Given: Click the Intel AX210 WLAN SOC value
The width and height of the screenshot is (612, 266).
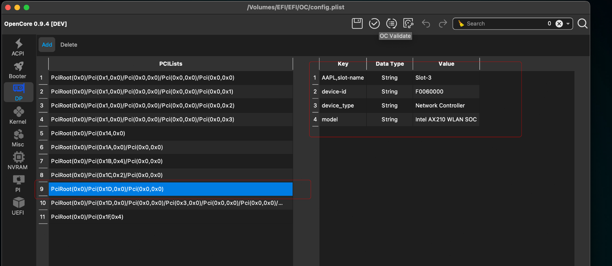Looking at the screenshot, I should pyautogui.click(x=446, y=120).
